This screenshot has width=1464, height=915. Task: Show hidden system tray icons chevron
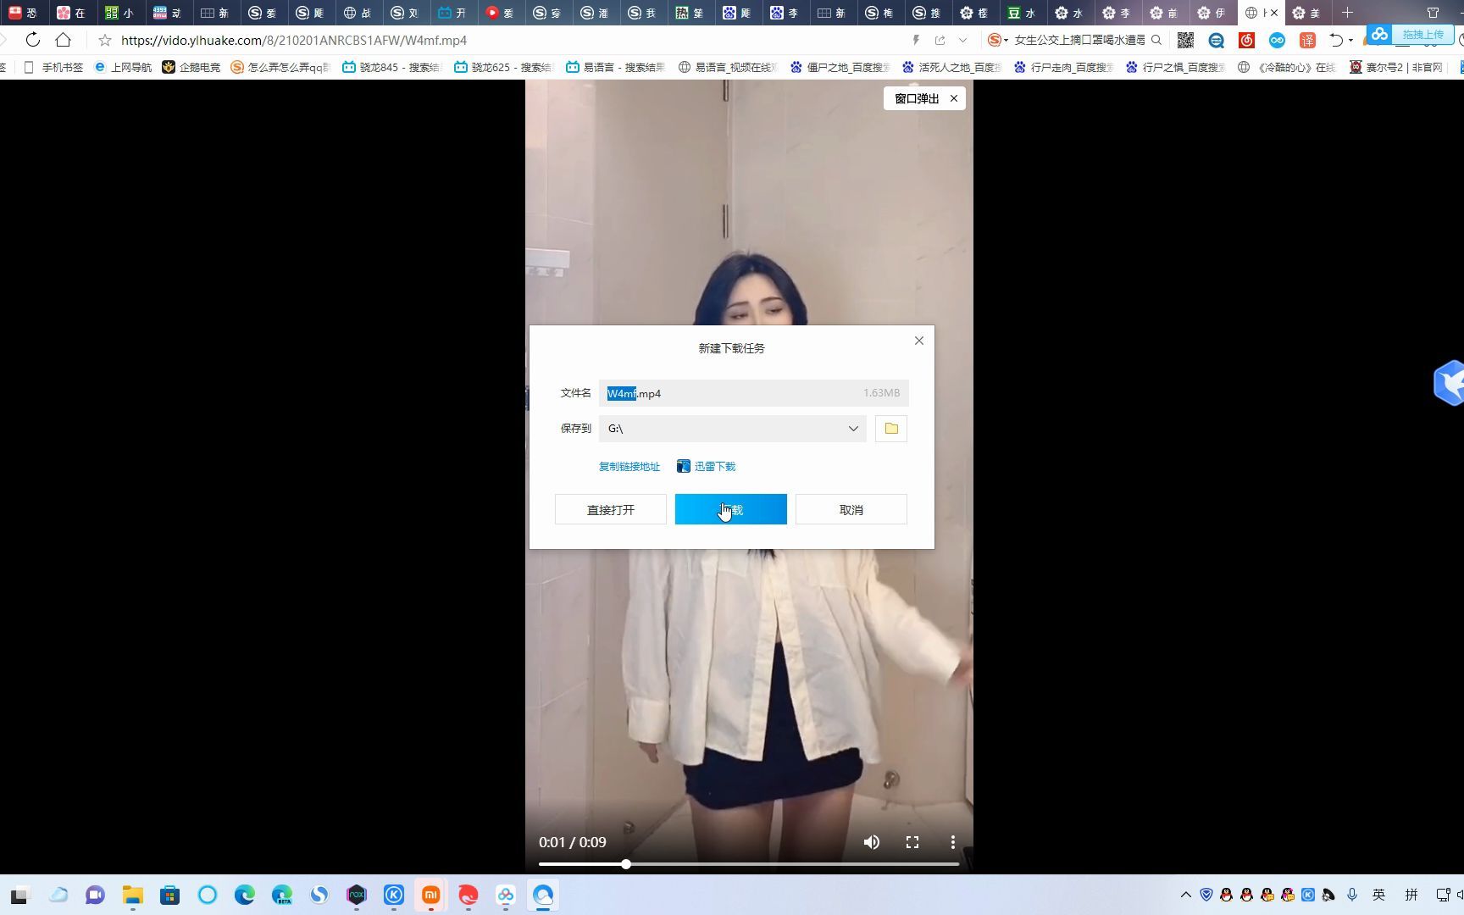[1185, 895]
